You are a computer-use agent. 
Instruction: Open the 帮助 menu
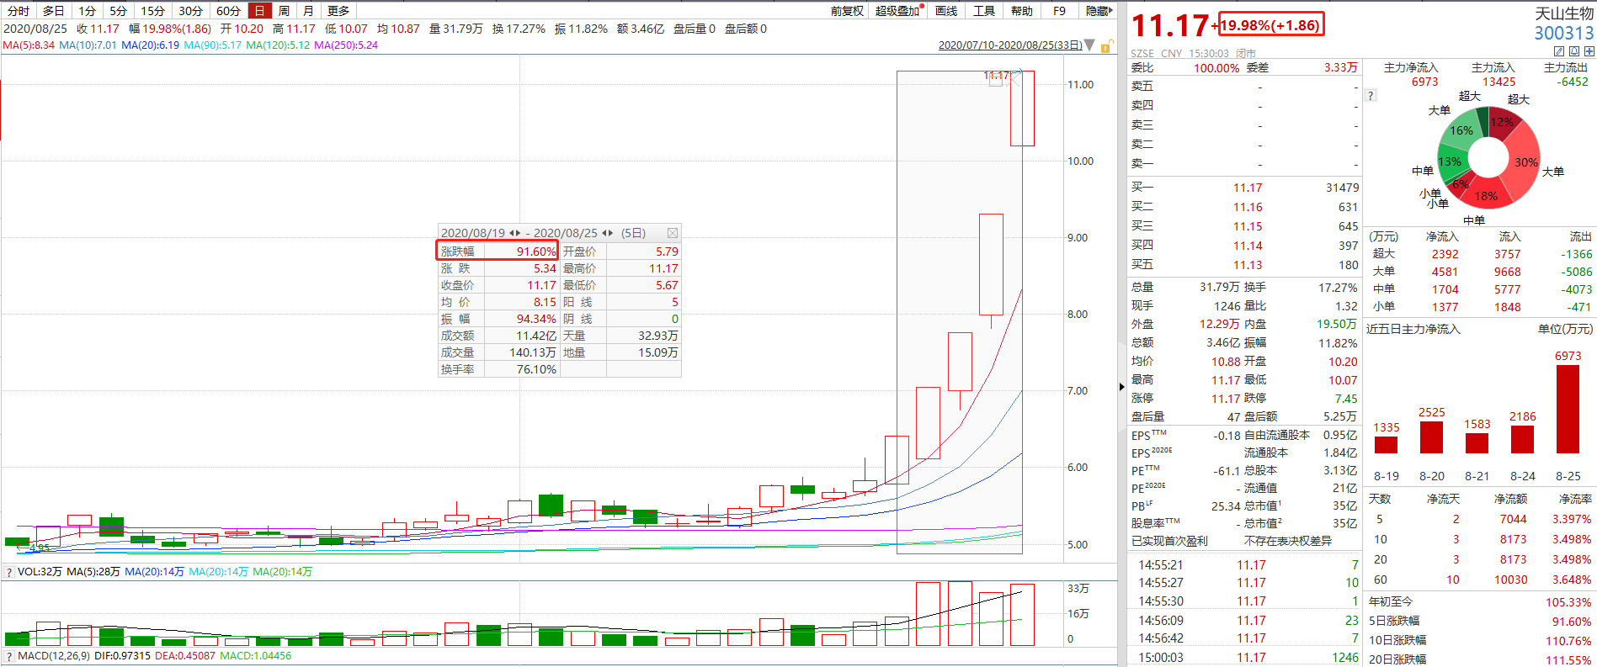point(1022,11)
